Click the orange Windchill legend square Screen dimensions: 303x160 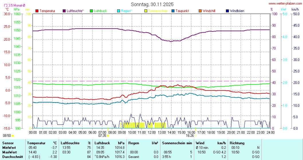[200, 11]
